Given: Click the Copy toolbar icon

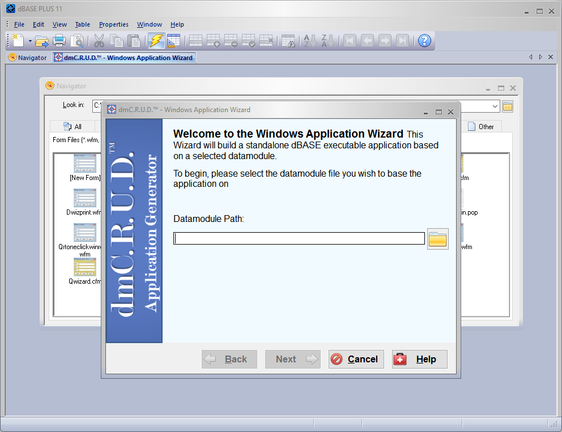Looking at the screenshot, I should pos(117,41).
